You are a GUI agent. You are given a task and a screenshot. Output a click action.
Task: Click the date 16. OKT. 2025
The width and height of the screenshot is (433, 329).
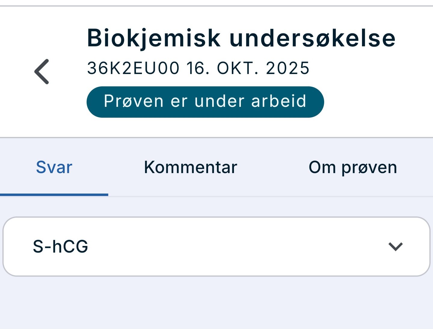point(248,68)
